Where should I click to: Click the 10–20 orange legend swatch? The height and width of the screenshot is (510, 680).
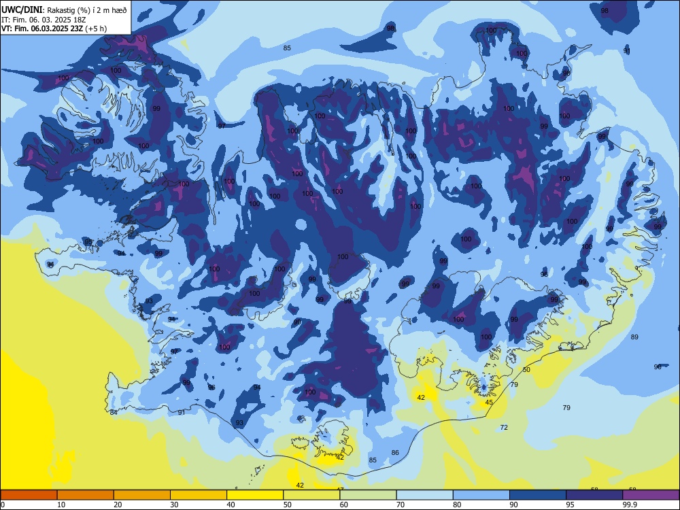click(x=86, y=495)
